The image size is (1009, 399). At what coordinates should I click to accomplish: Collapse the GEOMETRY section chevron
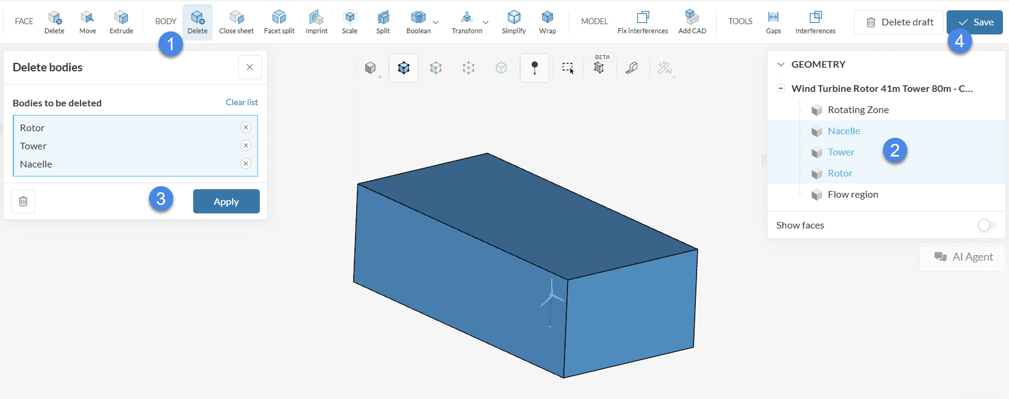point(781,64)
